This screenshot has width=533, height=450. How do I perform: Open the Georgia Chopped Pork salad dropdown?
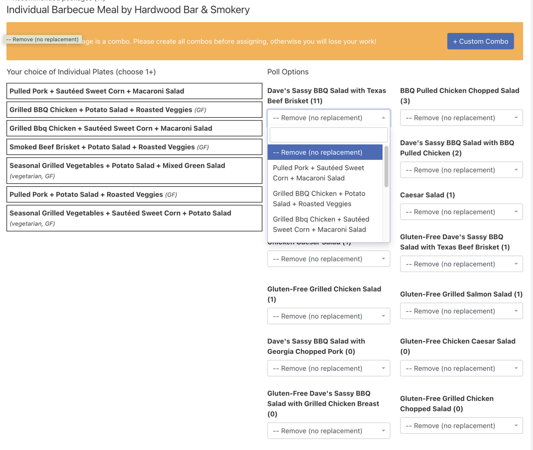tap(328, 368)
